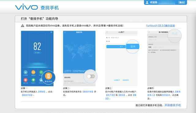The image size is (196, 113).
Task: Click the blue 【查找手机】 text in step two description
Action: point(88,92)
